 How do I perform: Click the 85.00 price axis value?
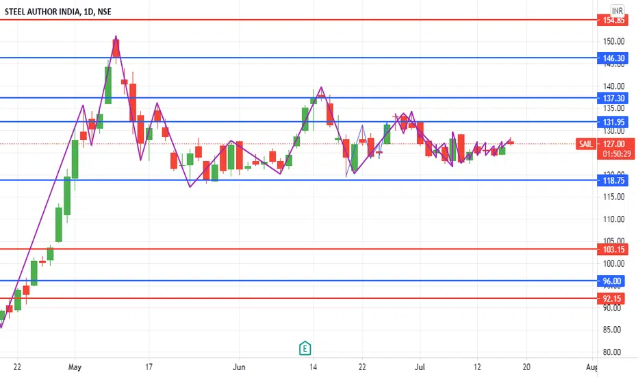click(x=613, y=330)
